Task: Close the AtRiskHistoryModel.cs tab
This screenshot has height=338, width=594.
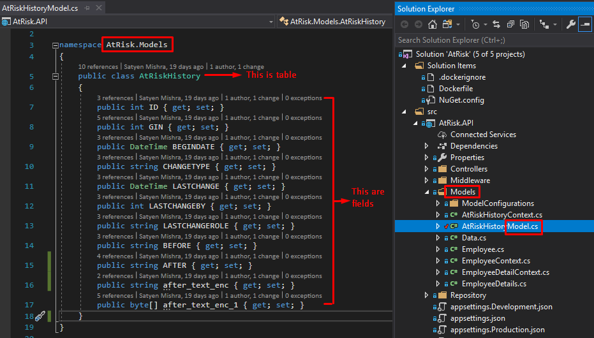Action: pyautogui.click(x=99, y=7)
